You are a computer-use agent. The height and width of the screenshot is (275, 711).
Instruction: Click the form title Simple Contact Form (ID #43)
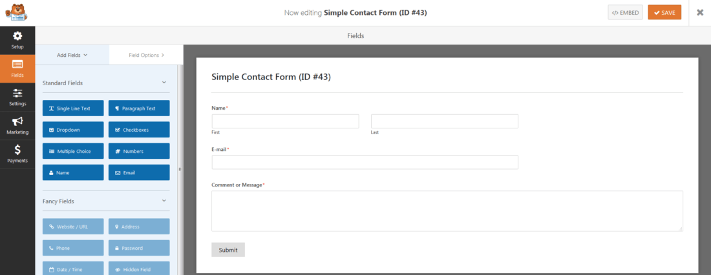(x=271, y=77)
